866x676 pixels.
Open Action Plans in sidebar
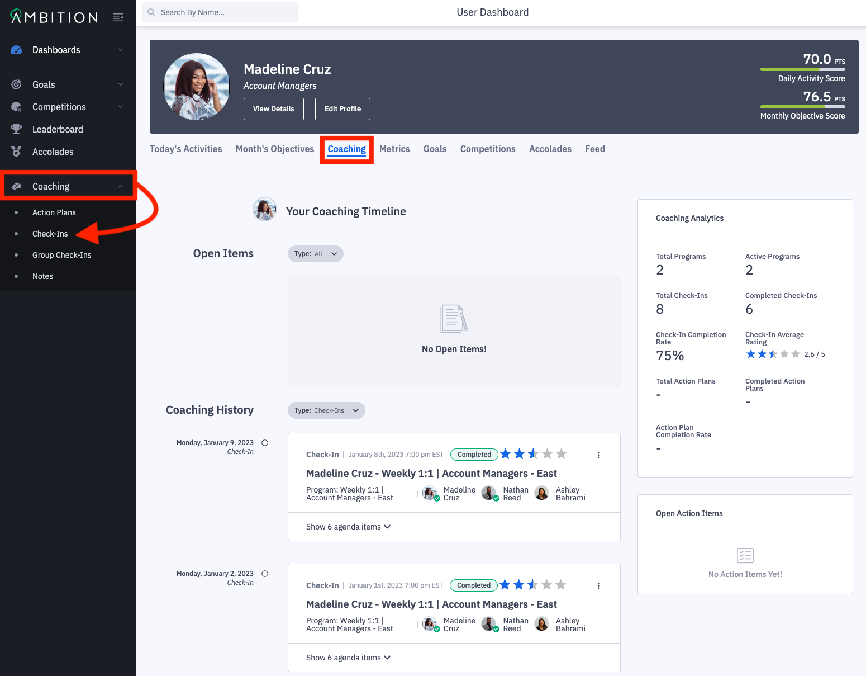point(54,212)
